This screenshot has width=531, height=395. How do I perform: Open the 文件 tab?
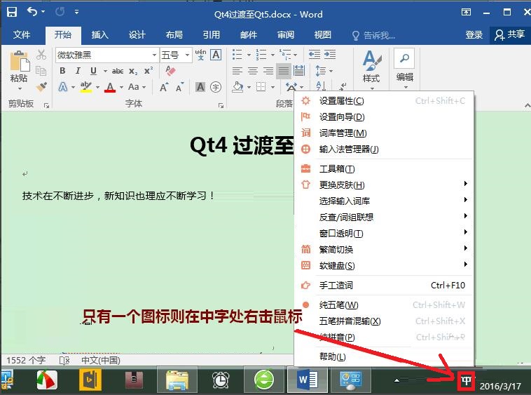22,34
